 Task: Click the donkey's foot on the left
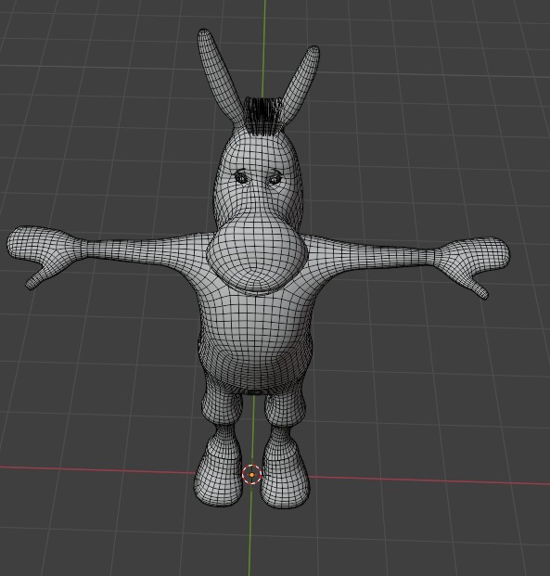(x=218, y=471)
